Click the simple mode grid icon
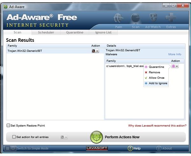 (x=7, y=148)
